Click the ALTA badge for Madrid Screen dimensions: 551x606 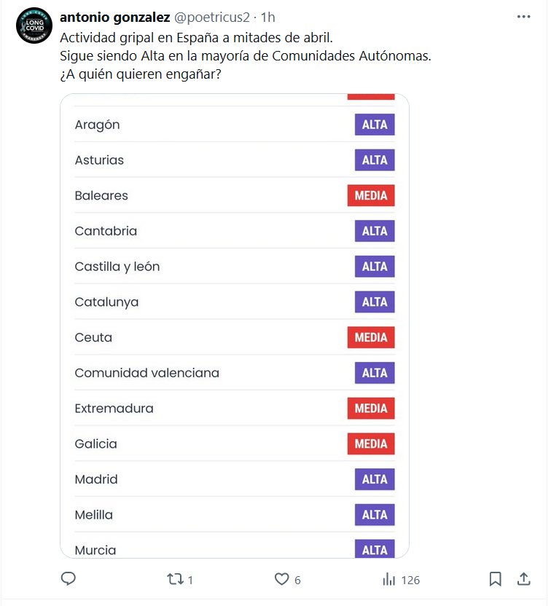coord(375,479)
